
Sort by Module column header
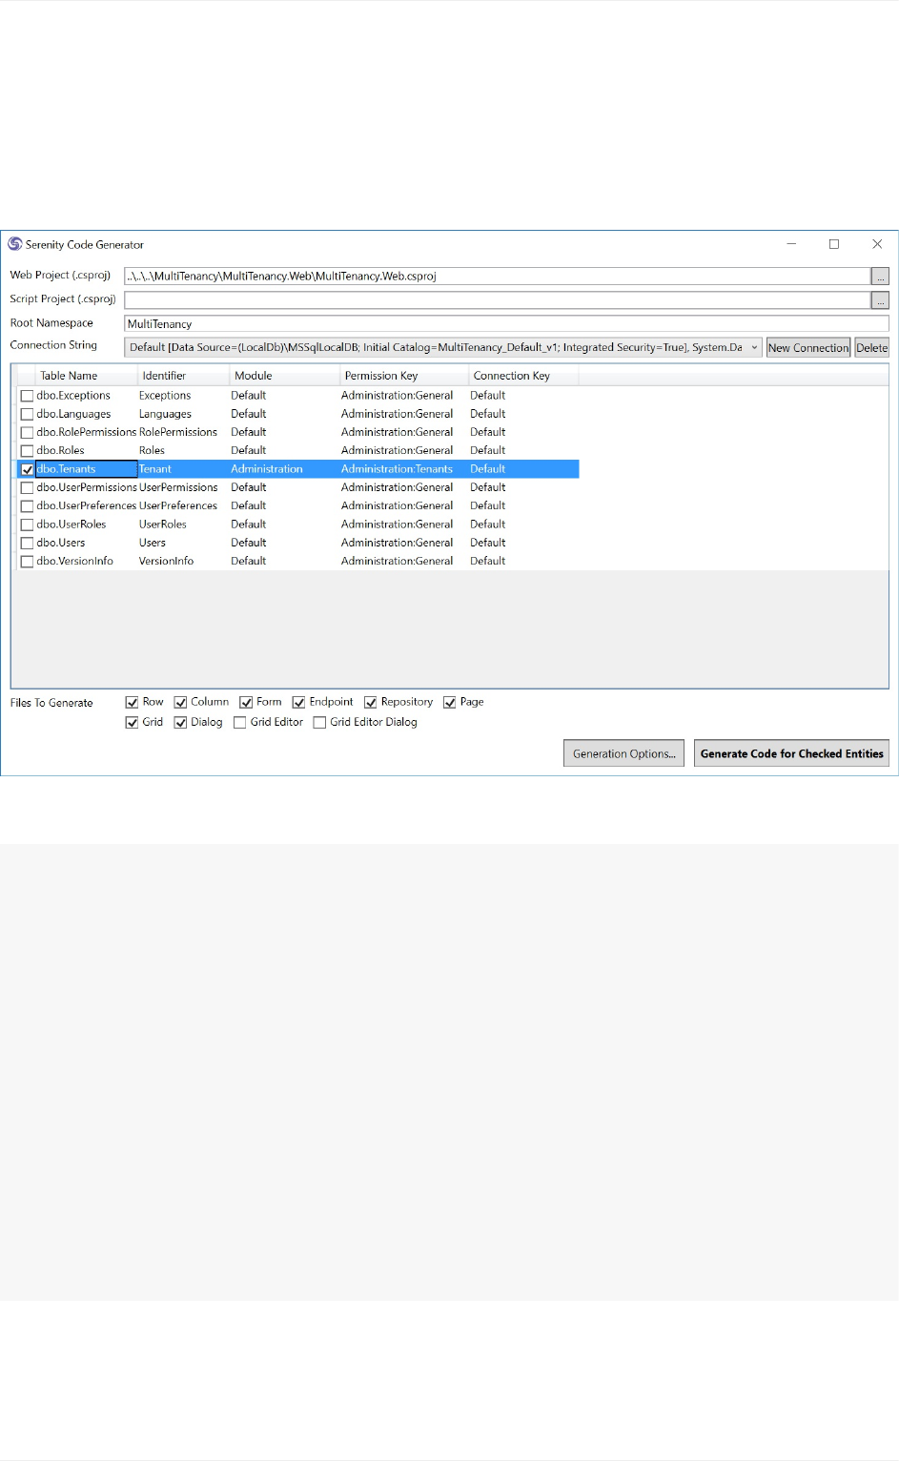tap(285, 376)
